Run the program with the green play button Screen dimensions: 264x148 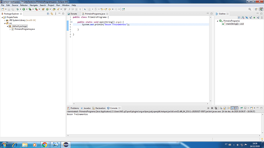[24, 9]
